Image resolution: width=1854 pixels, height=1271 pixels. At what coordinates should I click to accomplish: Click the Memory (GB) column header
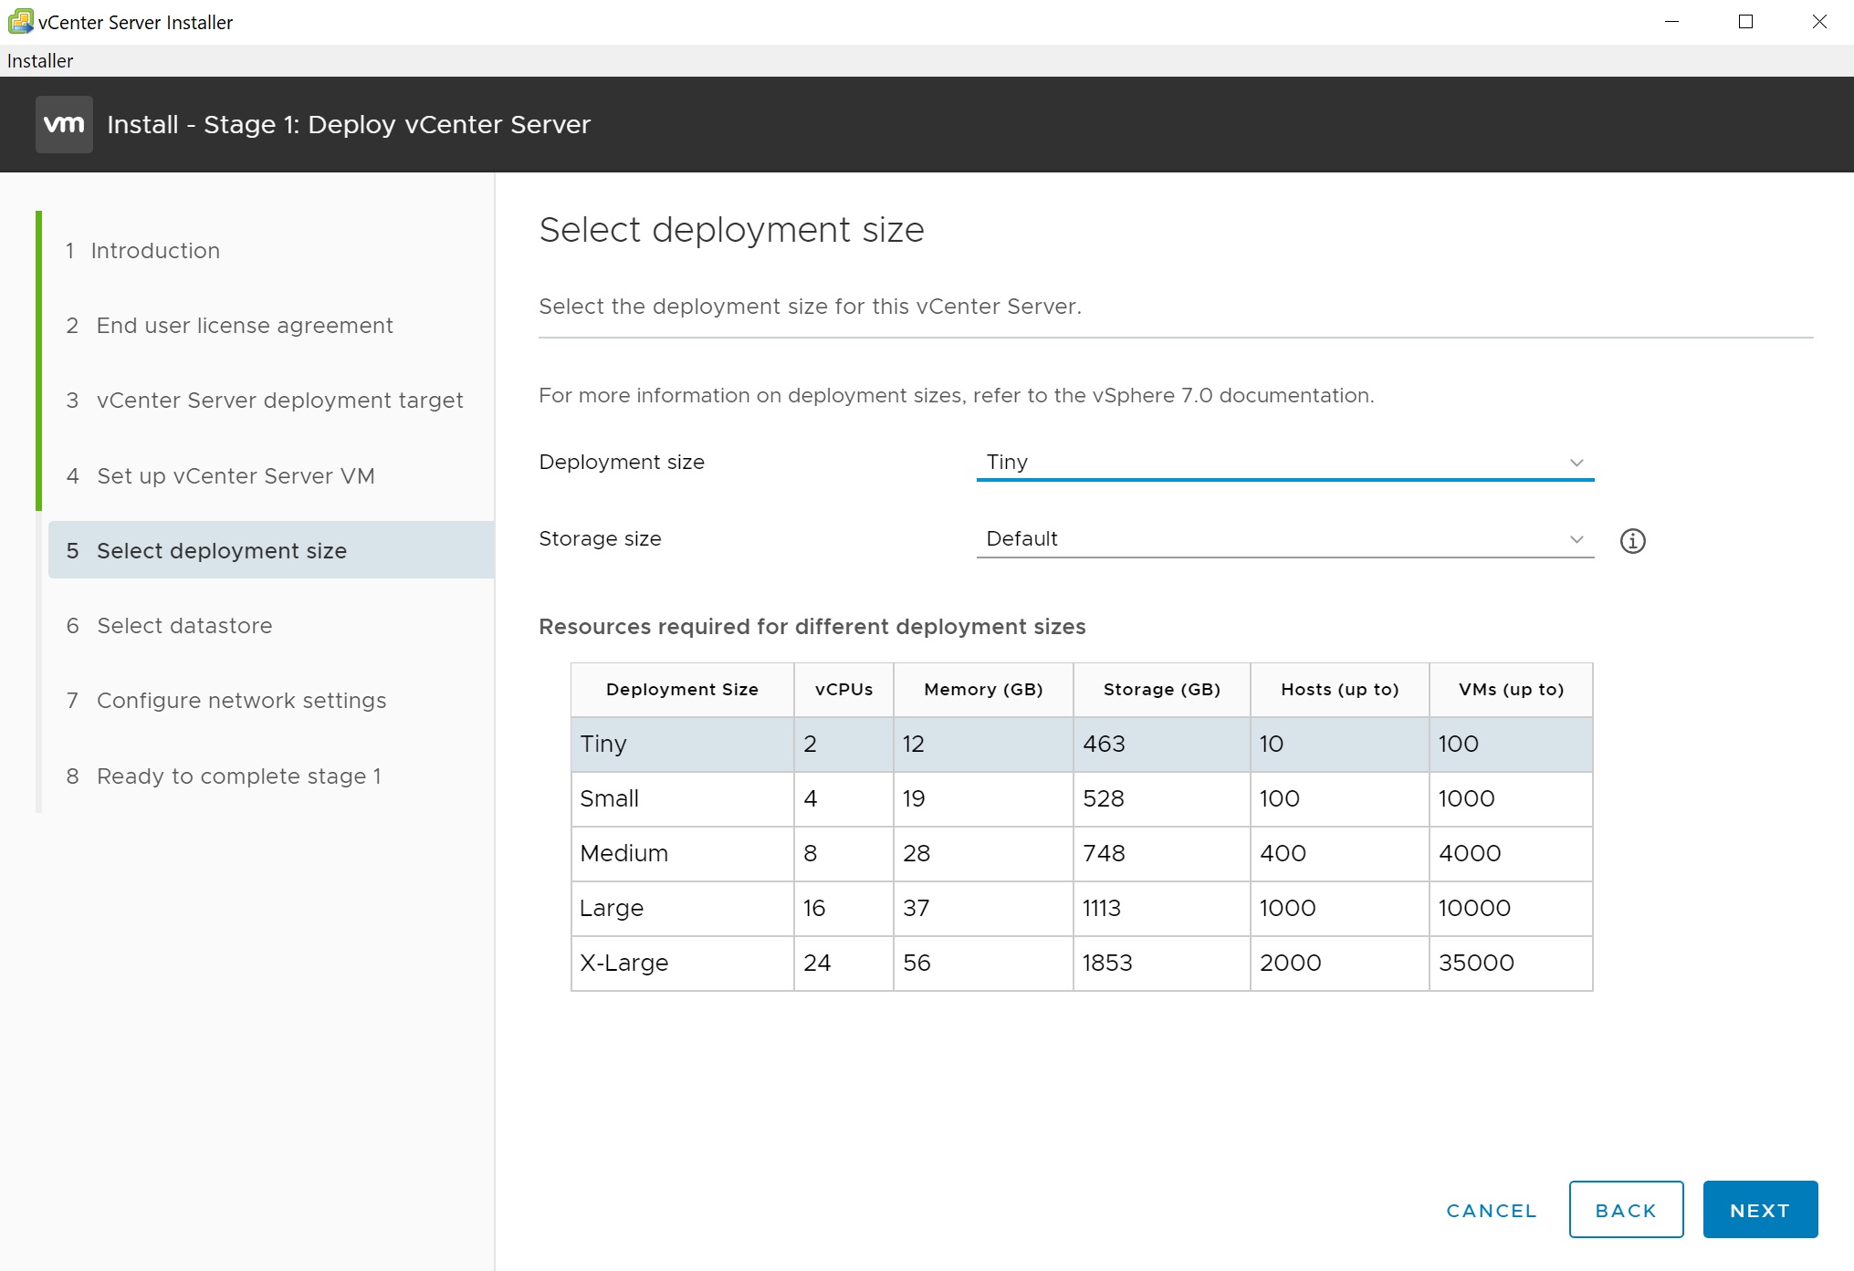[983, 690]
